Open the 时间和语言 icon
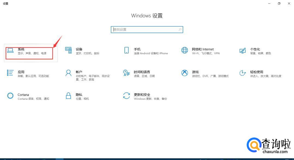Viewport: 294px width, 160px height. pyautogui.click(x=127, y=73)
